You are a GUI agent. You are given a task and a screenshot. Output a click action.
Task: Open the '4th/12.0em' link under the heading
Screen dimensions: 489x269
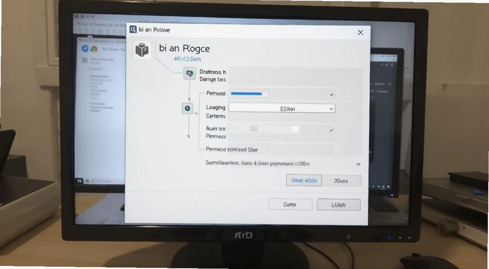point(187,59)
